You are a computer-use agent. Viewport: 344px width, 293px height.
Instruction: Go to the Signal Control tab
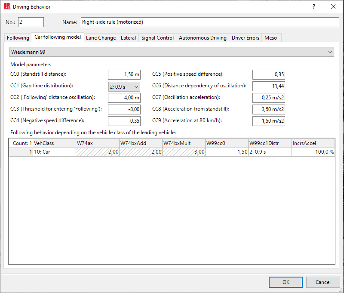[x=157, y=38]
